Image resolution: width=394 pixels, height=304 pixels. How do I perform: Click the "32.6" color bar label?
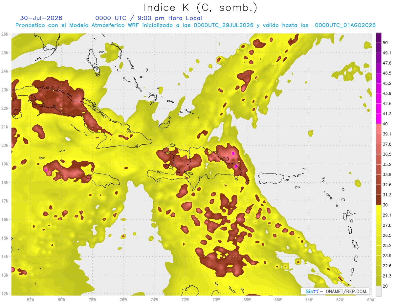point(387,185)
